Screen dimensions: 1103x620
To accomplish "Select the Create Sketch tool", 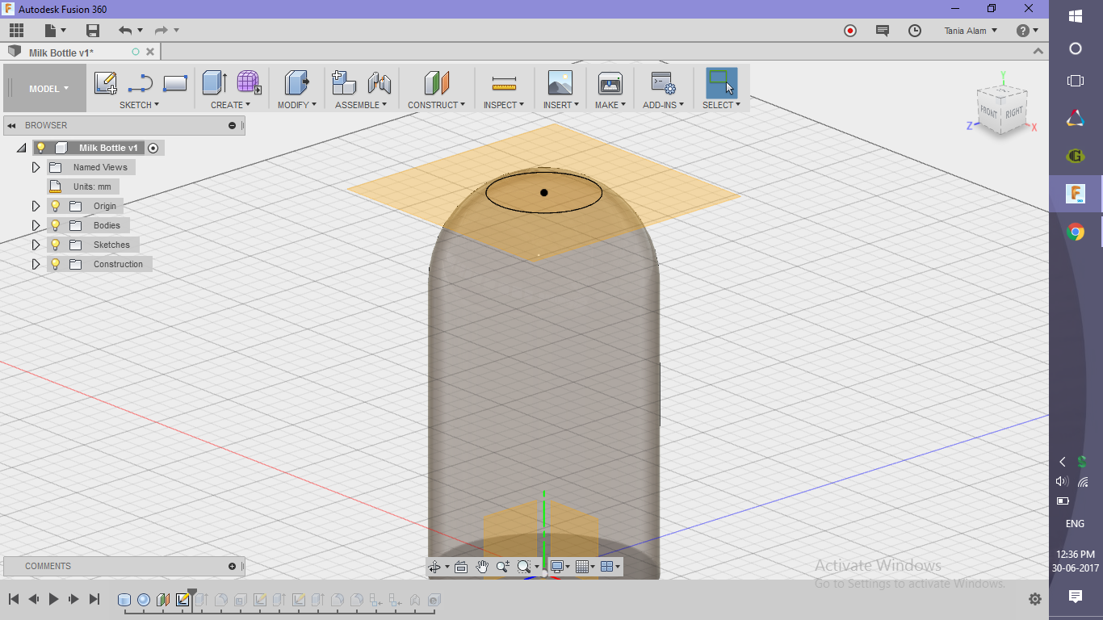I will 106,83.
